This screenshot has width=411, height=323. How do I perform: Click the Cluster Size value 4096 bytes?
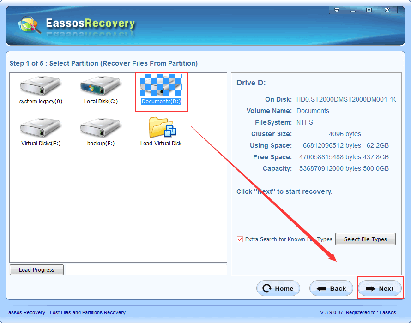(x=345, y=134)
